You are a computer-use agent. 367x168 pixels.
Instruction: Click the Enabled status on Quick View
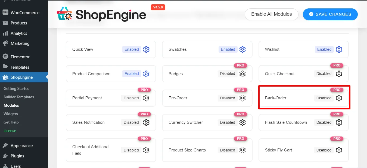click(132, 49)
